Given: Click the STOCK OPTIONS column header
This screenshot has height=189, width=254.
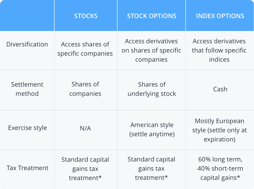Looking at the screenshot, I should tap(151, 16).
